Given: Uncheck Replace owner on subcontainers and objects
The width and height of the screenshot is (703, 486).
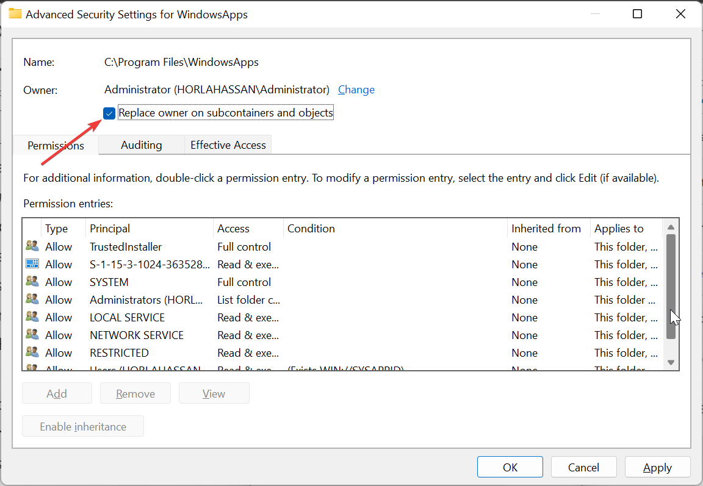Looking at the screenshot, I should pyautogui.click(x=109, y=113).
